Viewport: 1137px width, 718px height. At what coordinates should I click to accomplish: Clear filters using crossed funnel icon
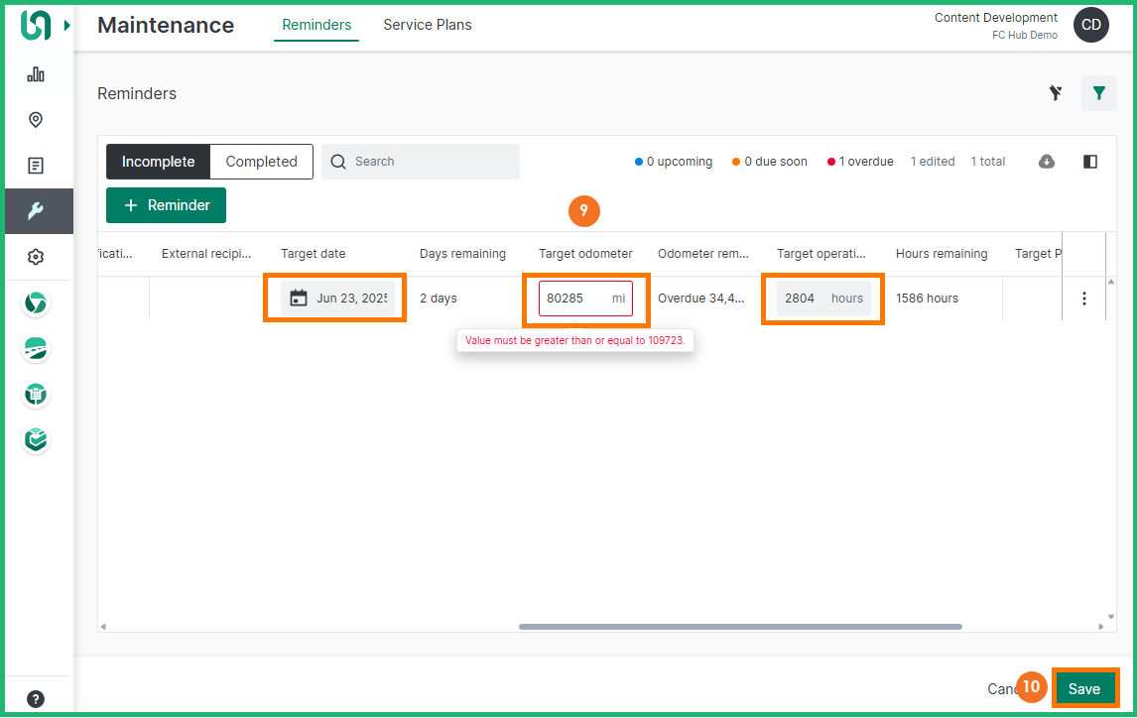click(x=1056, y=93)
